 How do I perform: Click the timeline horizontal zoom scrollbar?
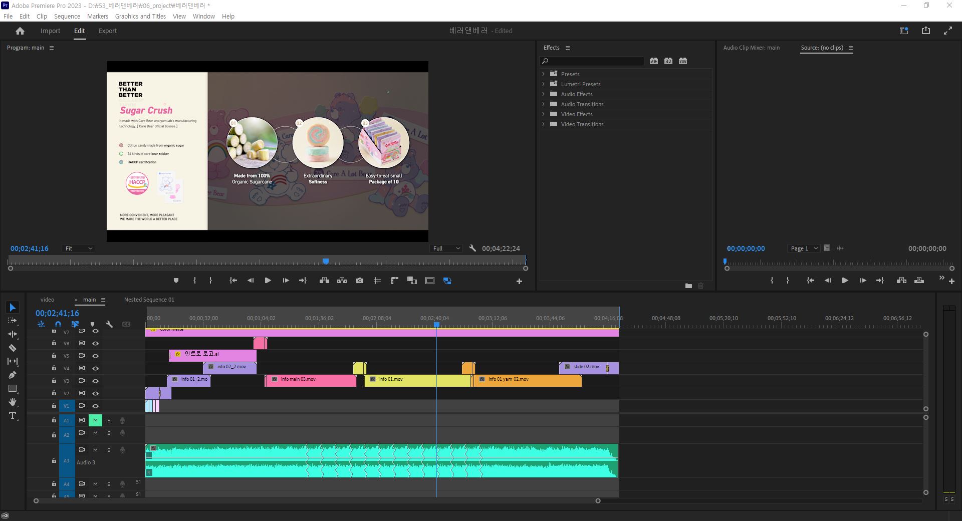(x=317, y=500)
